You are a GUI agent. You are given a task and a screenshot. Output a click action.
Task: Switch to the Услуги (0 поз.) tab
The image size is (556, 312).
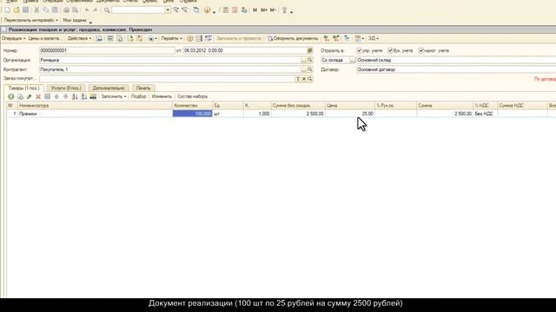(66, 88)
